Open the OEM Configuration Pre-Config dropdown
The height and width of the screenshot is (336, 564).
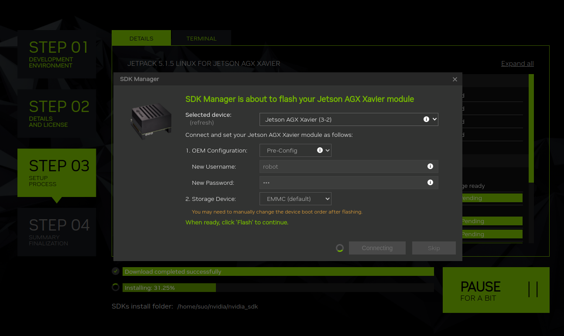tap(295, 150)
